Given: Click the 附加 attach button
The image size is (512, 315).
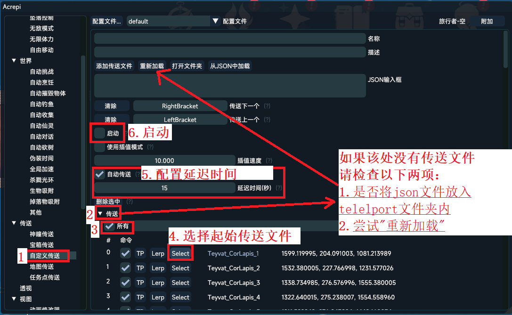Looking at the screenshot, I should [x=487, y=21].
